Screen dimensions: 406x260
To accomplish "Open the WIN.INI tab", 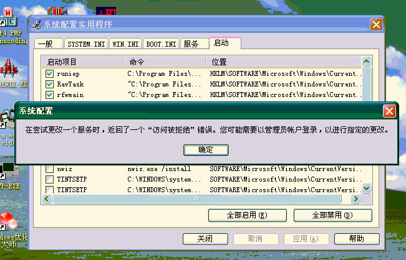I will pos(125,44).
